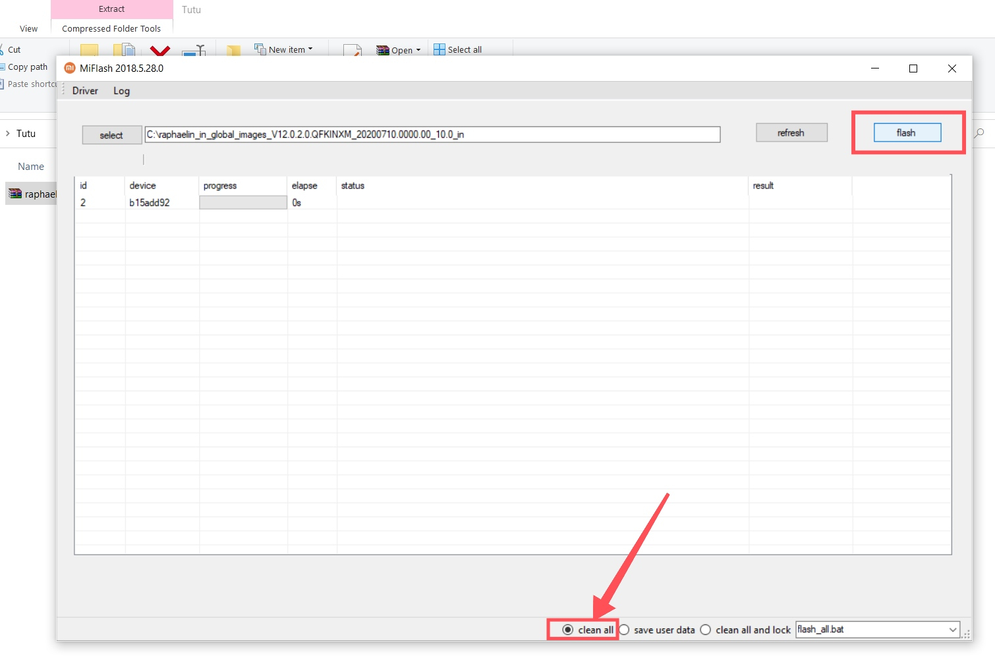Viewport: 995px width, 660px height.
Task: Click the firmware path input field
Action: 432,134
